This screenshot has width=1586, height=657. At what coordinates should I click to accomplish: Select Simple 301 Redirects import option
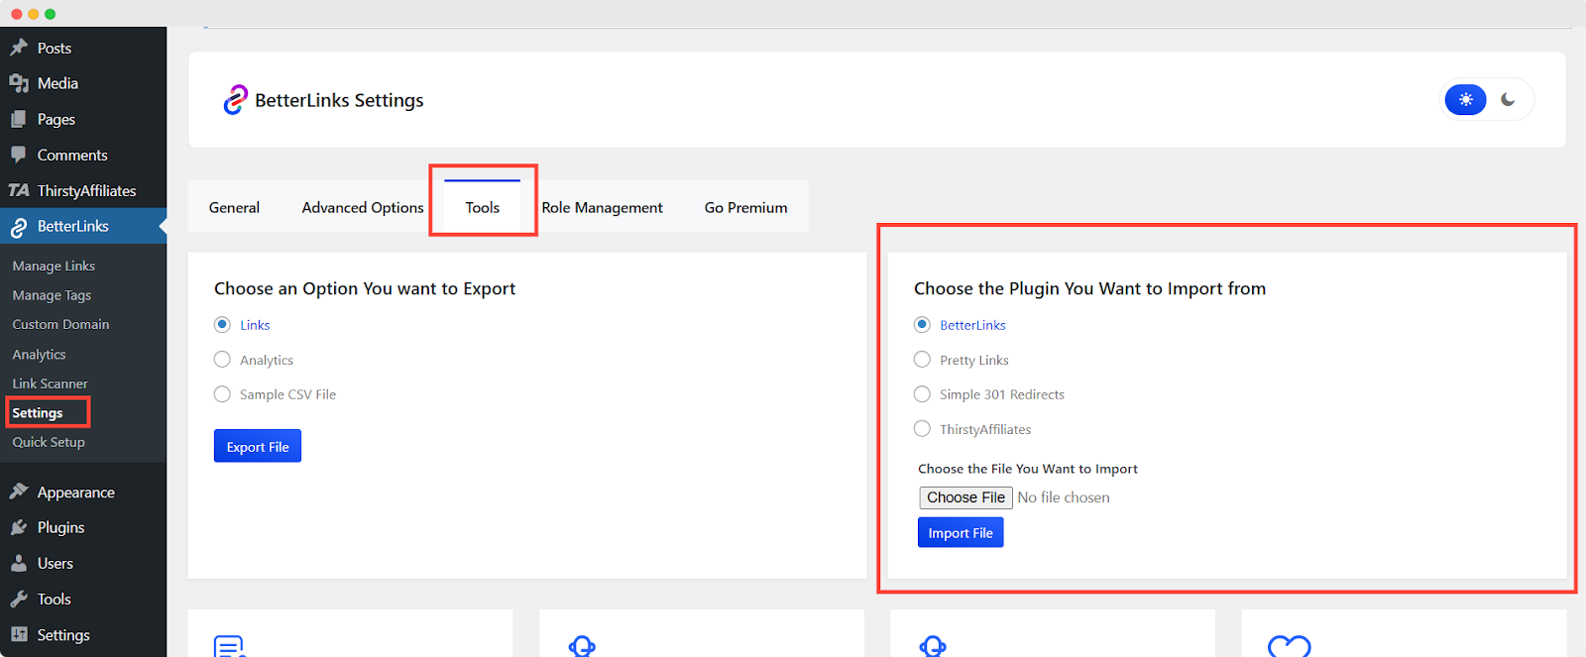(x=923, y=394)
